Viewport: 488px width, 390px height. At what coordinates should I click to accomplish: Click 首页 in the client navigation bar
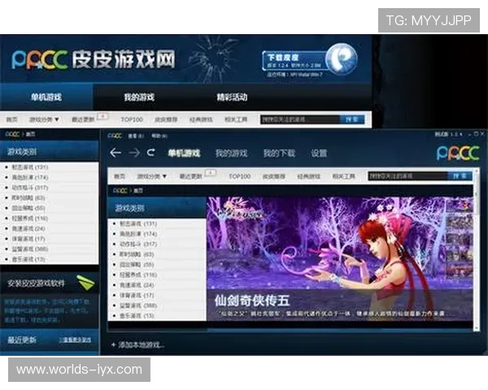pos(120,176)
